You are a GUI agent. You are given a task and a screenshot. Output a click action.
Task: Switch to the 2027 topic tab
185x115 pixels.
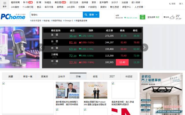pyautogui.click(x=112, y=76)
